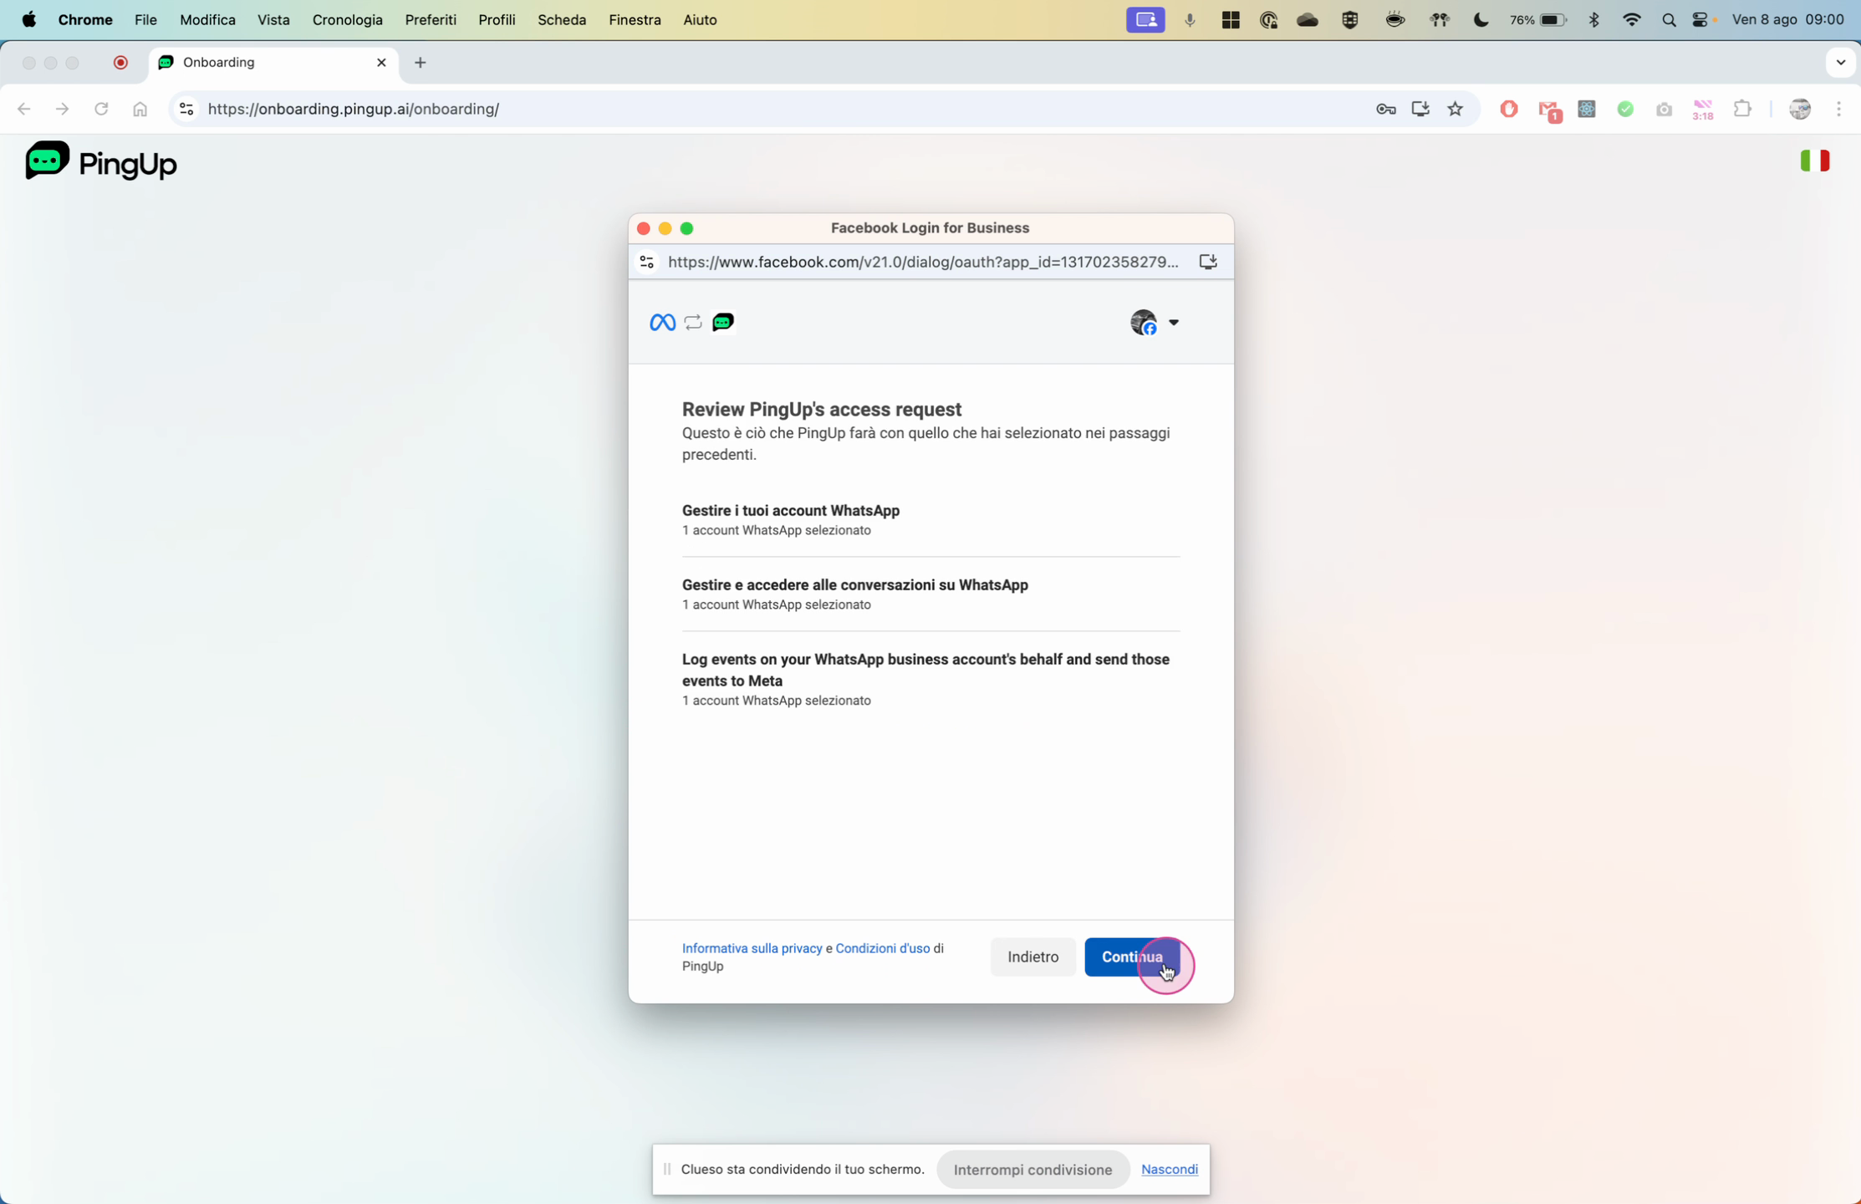The width and height of the screenshot is (1861, 1204).
Task: Click Interrompi condivisione button
Action: point(1032,1170)
